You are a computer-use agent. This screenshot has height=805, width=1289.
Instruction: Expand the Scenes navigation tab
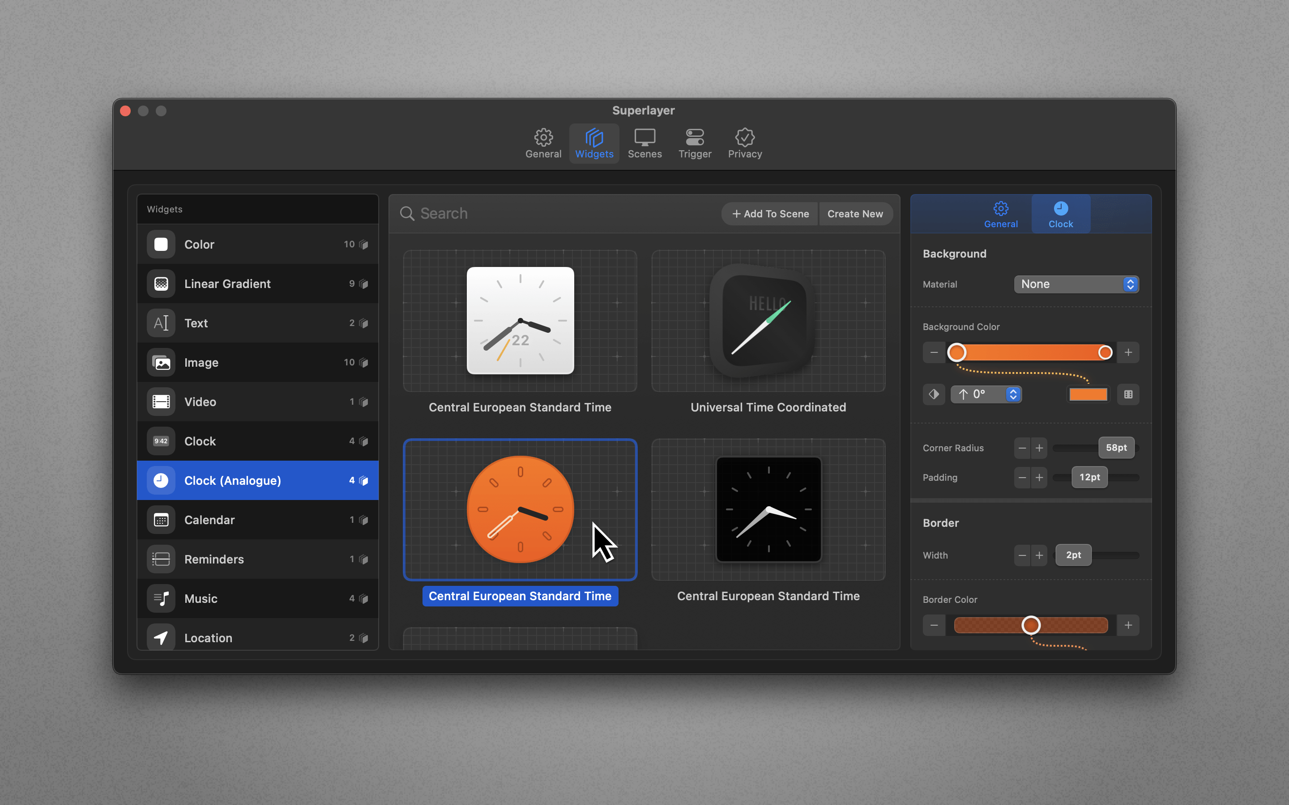tap(644, 141)
